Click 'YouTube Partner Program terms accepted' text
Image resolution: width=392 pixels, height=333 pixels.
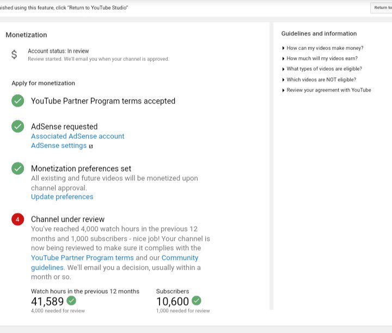pyautogui.click(x=103, y=101)
